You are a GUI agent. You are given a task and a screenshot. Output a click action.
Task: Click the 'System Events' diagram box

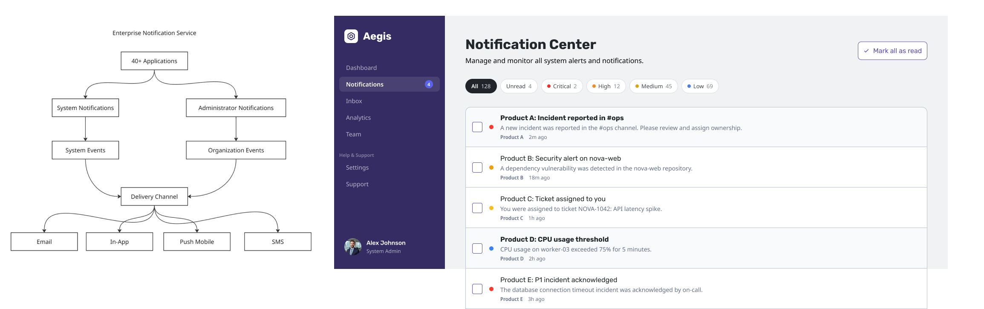(85, 150)
